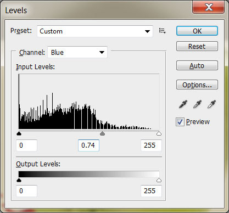Click the input shadow value field 0
The width and height of the screenshot is (229, 213).
pyautogui.click(x=27, y=145)
